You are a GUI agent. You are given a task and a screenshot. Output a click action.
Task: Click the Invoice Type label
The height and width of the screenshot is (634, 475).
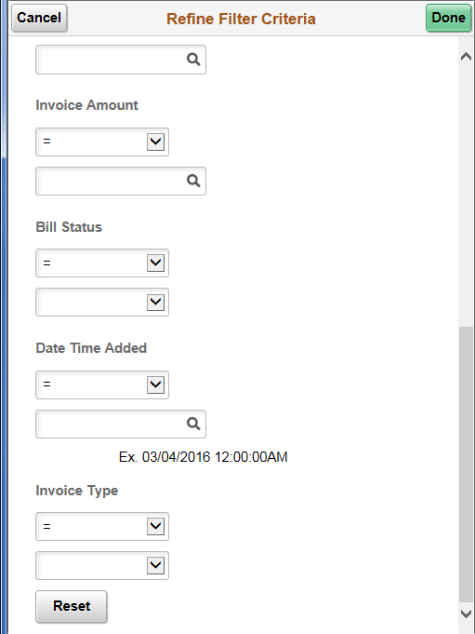click(76, 491)
